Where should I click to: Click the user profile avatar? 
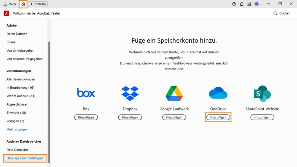(x=257, y=4)
